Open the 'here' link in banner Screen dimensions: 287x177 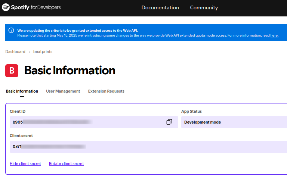tap(274, 35)
